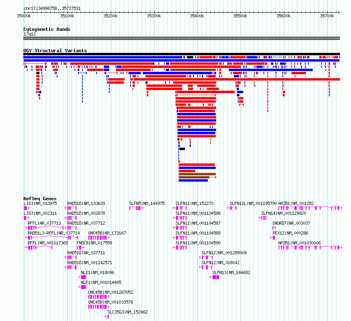Click SLFN12L|NM_001195790 gene label
The image size is (351, 321).
click(x=254, y=204)
